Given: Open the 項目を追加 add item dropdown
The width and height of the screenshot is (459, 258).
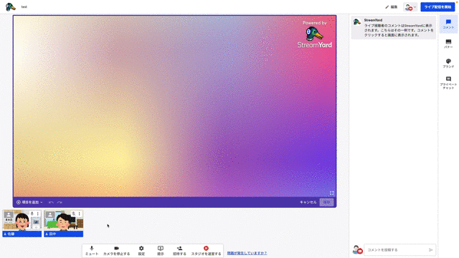Looking at the screenshot, I should pos(29,202).
